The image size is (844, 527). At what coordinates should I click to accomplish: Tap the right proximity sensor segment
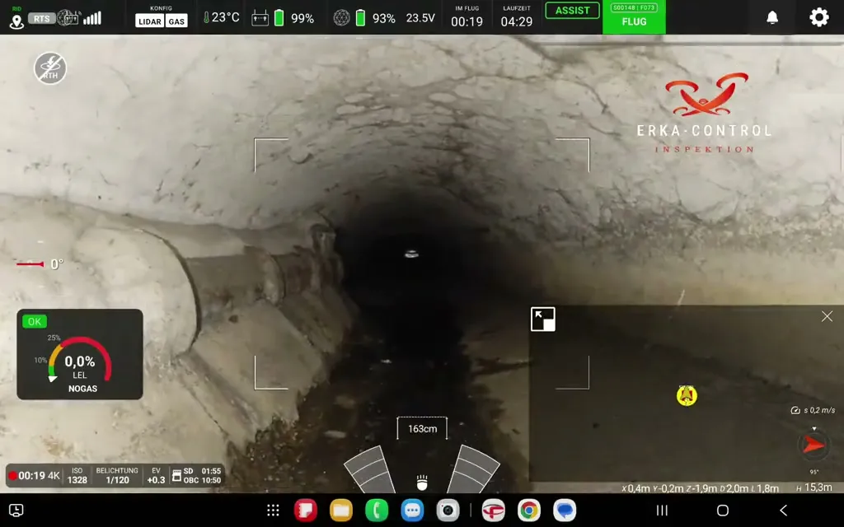click(473, 469)
